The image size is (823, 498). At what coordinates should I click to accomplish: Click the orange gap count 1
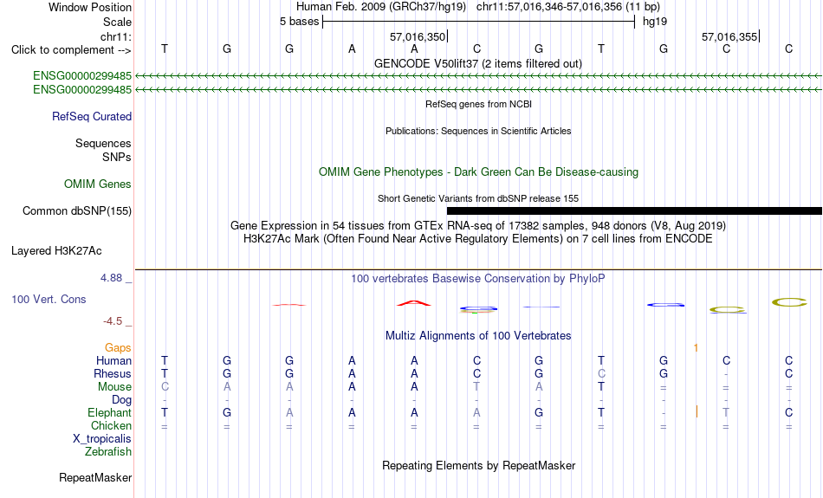point(696,348)
